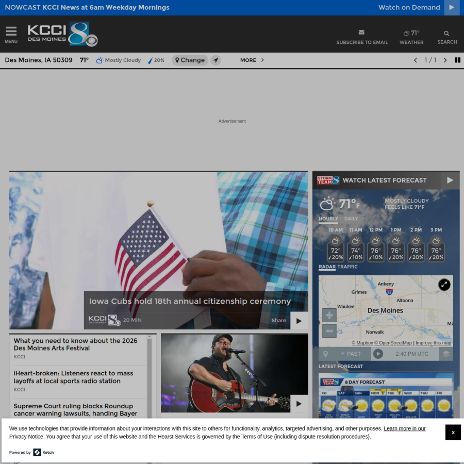Click Mostly Cloudy condition text
The height and width of the screenshot is (464, 464).
(123, 60)
